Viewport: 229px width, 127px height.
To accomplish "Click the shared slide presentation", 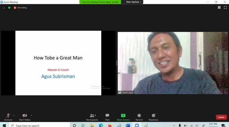I will [58, 63].
